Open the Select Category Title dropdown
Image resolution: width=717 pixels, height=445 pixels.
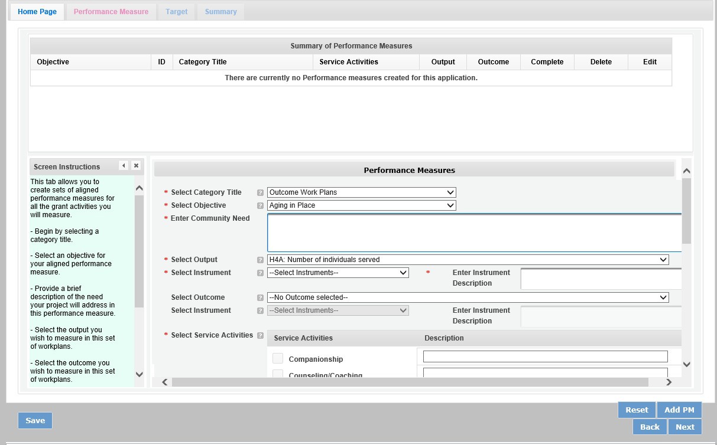pyautogui.click(x=361, y=192)
